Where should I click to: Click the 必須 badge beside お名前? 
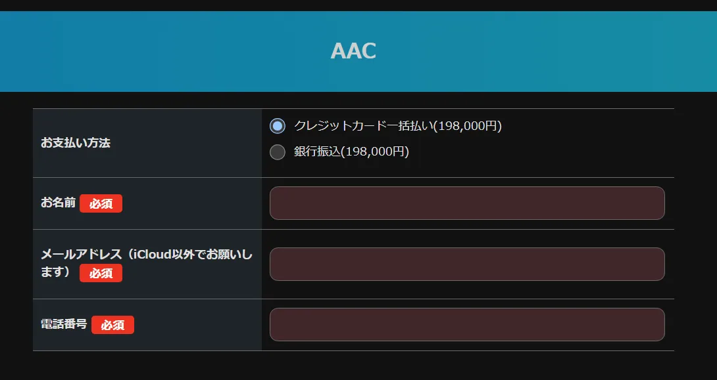pyautogui.click(x=101, y=203)
